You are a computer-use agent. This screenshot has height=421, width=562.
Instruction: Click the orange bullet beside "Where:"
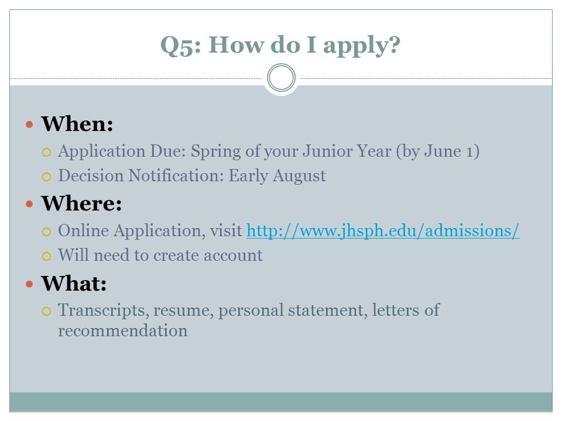[29, 204]
